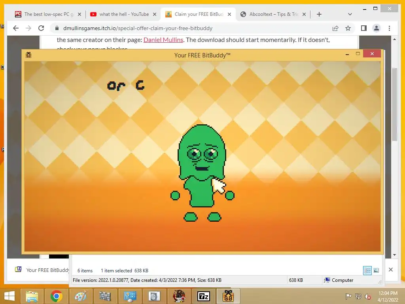This screenshot has width=405, height=304.
Task: Click the scroll-up arrow of page scrollbar
Action: tap(394, 39)
